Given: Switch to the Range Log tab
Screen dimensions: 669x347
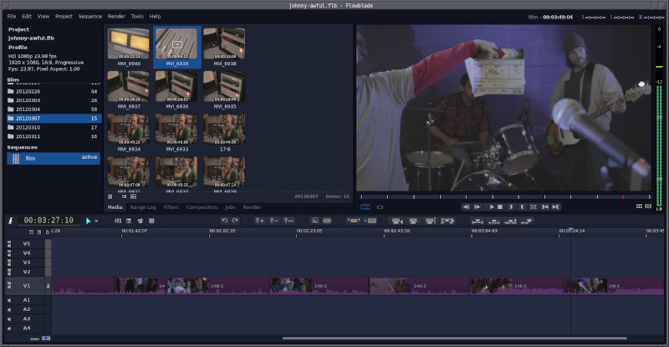Looking at the screenshot, I should pos(143,207).
